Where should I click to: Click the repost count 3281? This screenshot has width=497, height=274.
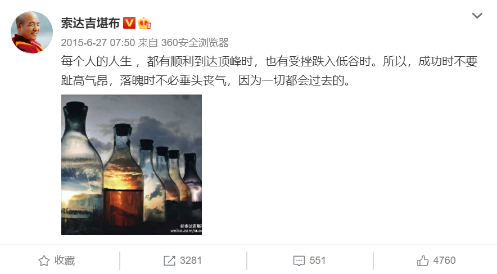(x=191, y=260)
